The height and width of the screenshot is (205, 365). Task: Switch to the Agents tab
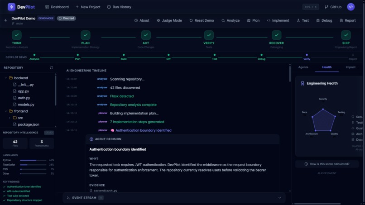point(303,67)
